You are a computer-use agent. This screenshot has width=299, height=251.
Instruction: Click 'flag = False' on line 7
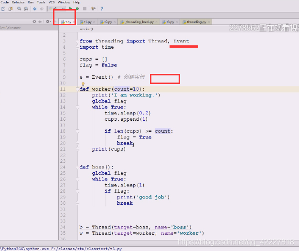[x=98, y=65]
